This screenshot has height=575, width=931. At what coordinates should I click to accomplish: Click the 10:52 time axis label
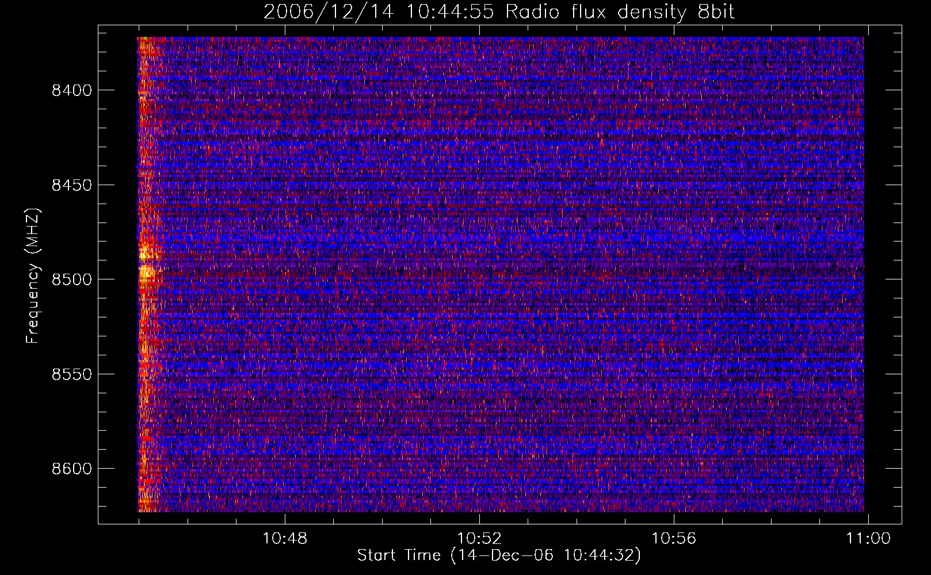[x=479, y=539]
